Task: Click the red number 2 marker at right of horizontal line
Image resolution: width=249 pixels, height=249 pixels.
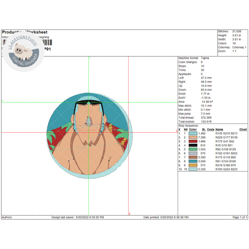Action: 176,131
